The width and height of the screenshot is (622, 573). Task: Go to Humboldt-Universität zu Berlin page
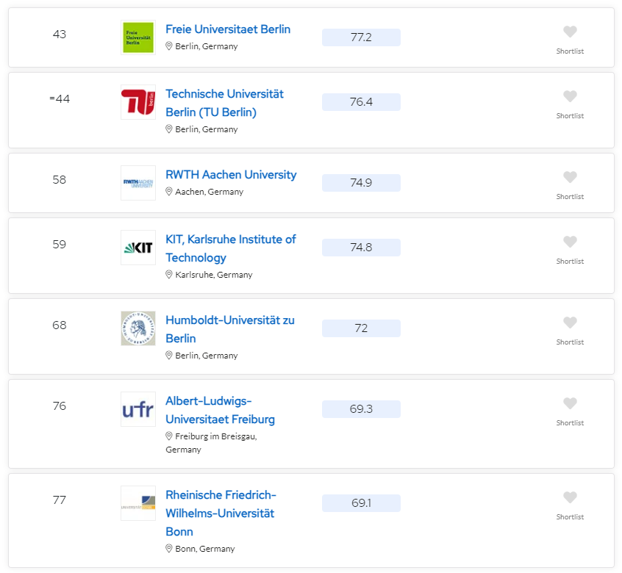coord(230,329)
